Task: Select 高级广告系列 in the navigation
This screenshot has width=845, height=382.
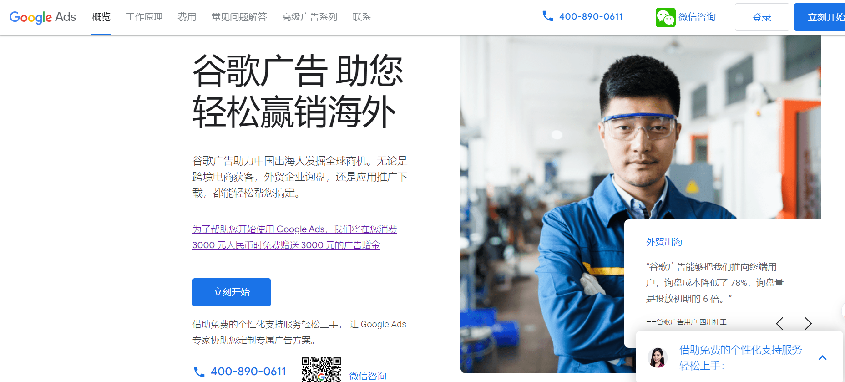Action: [x=310, y=17]
